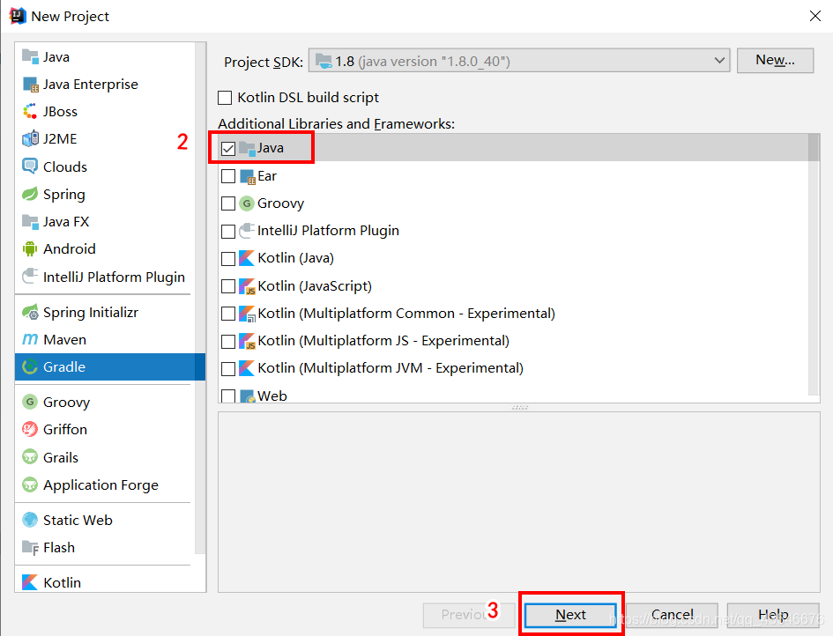Check the Ear framework checkbox
The height and width of the screenshot is (636, 833).
(x=228, y=176)
